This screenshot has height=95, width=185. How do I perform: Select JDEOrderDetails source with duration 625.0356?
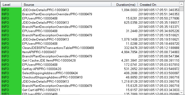tap(45, 22)
